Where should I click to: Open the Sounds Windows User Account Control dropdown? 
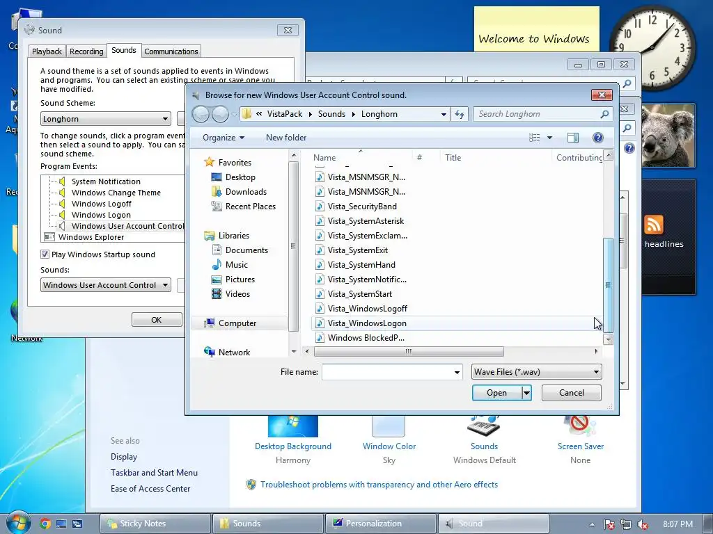click(x=106, y=285)
